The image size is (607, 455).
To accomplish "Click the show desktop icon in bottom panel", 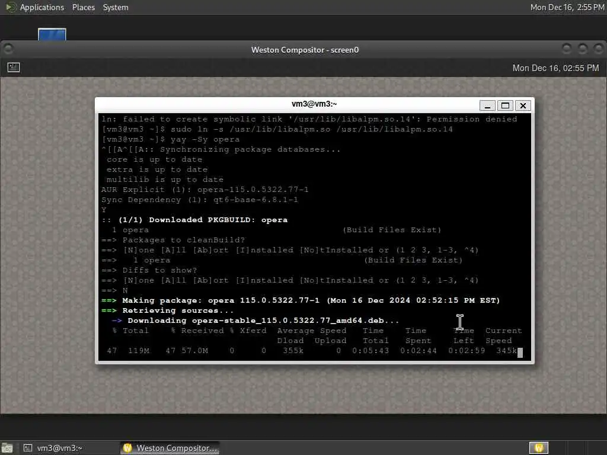I will (7, 448).
